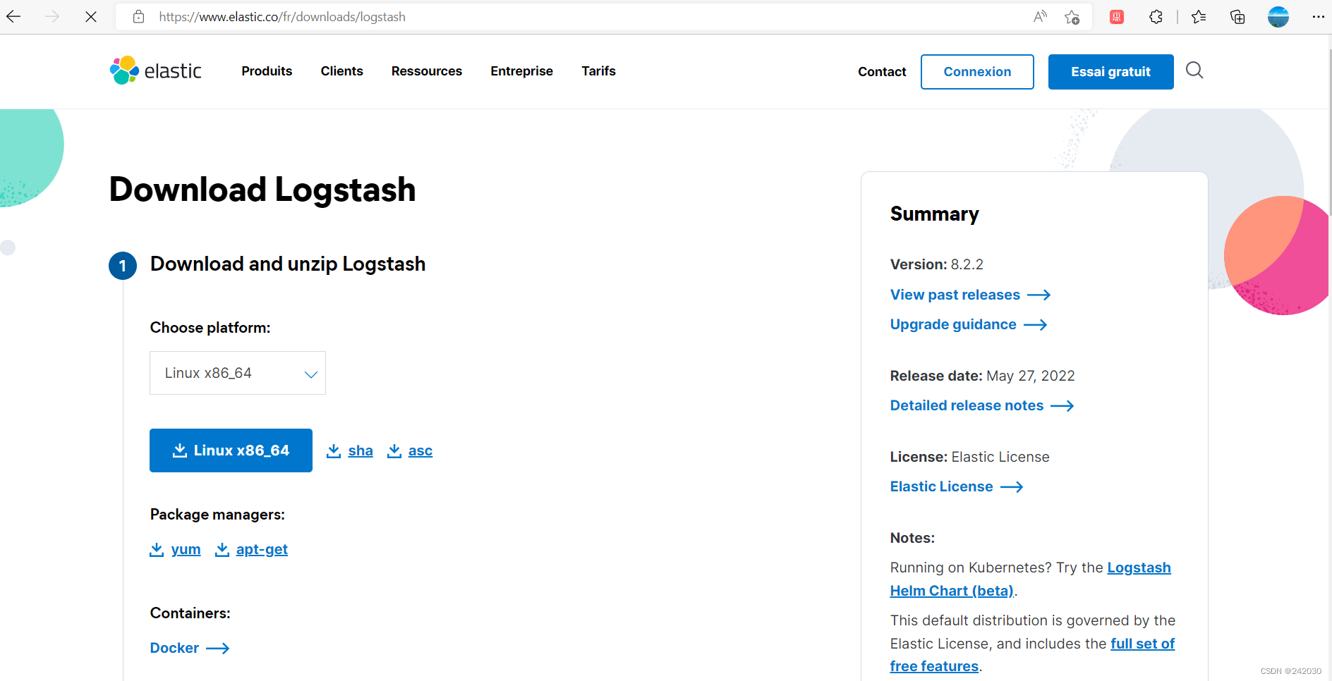1332x681 pixels.
Task: Open the Docker containers link
Action: click(x=174, y=648)
